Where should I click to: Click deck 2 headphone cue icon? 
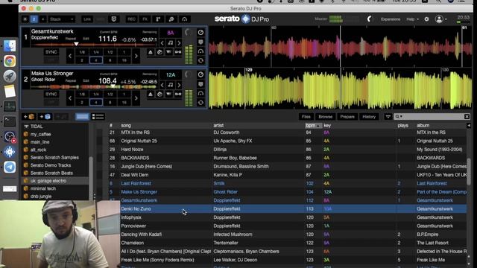200,93
